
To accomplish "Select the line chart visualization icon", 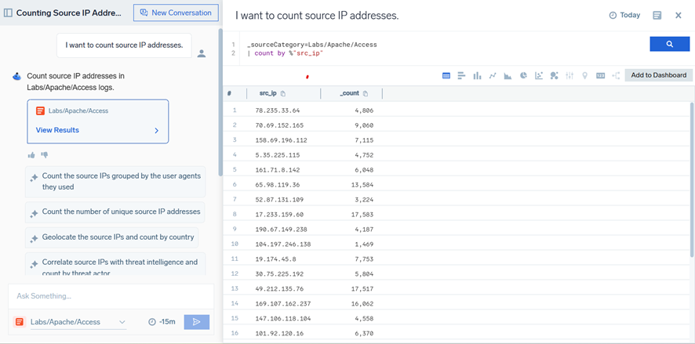I will [493, 76].
